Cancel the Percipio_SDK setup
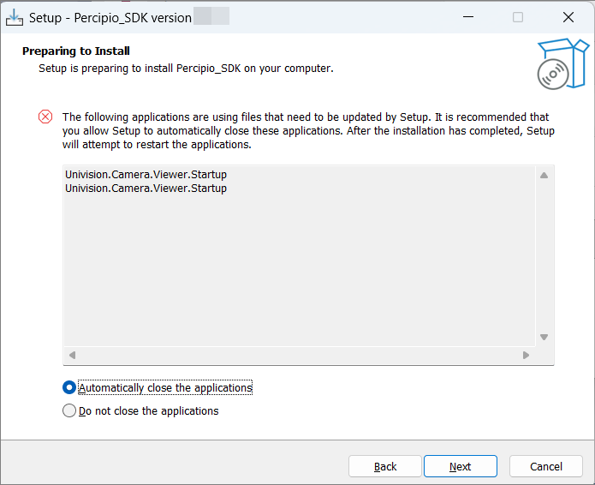This screenshot has height=485, width=595. [546, 466]
